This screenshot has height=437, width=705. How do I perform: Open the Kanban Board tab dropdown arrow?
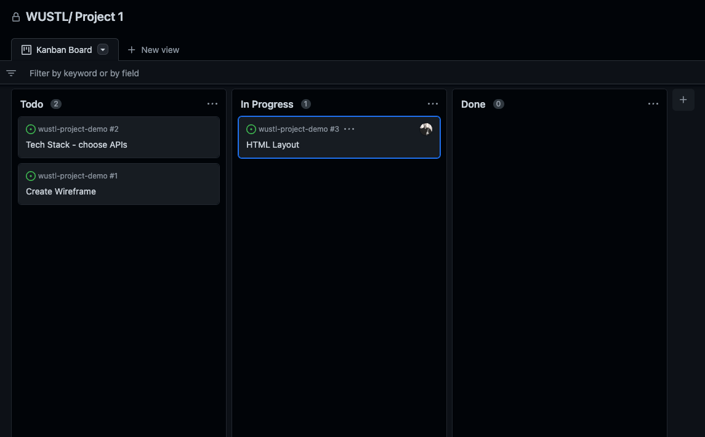click(x=103, y=50)
